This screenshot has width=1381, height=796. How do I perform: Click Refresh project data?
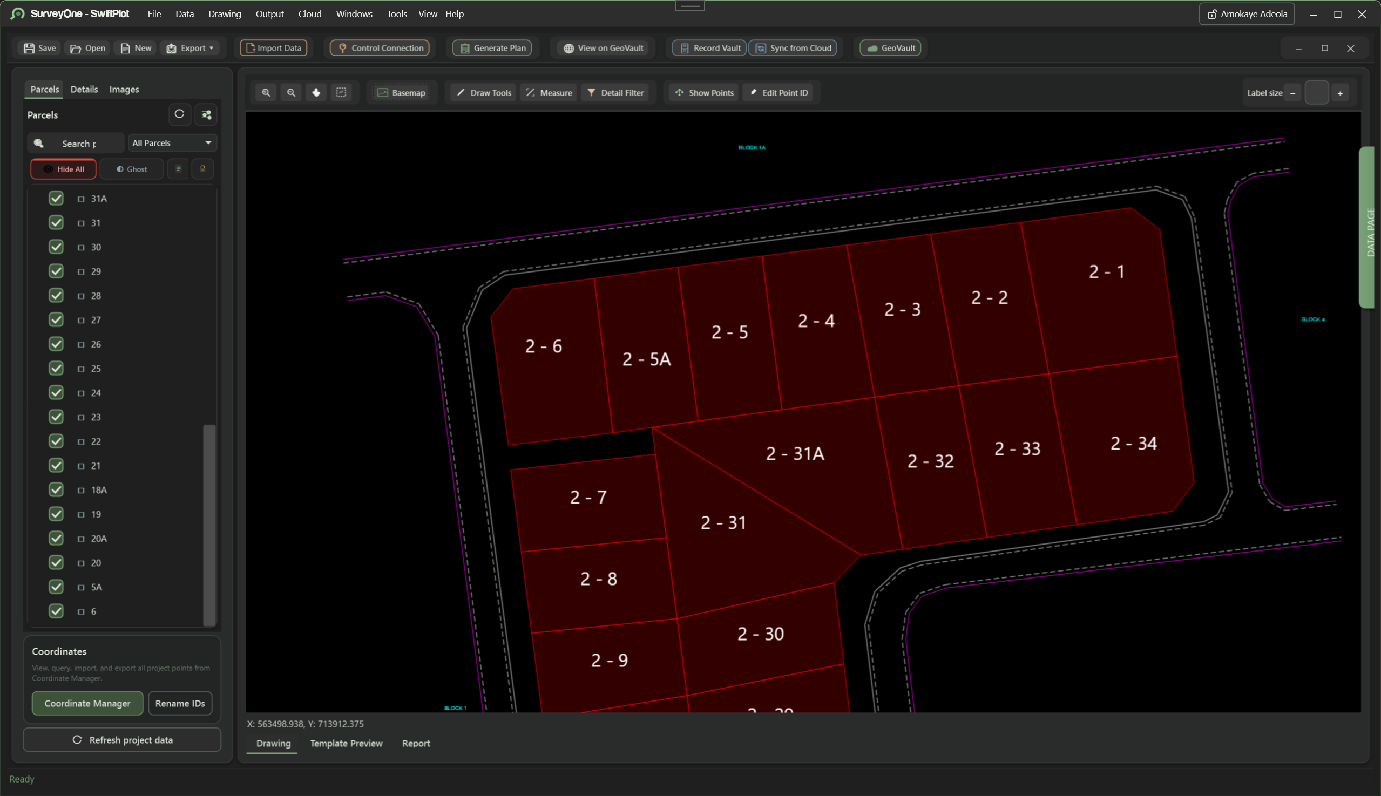pos(122,740)
